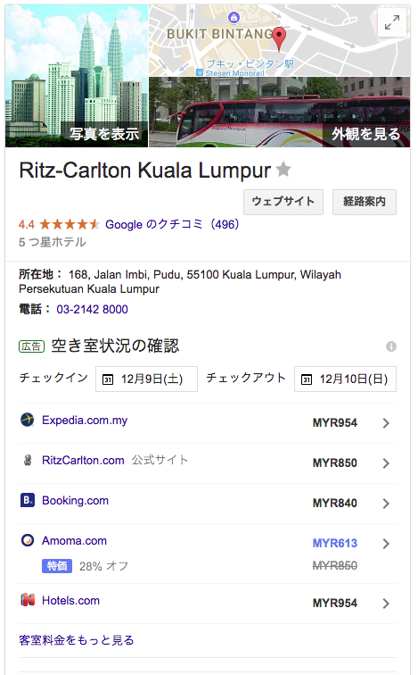
Task: Click the ウェブサイト button
Action: [x=283, y=202]
